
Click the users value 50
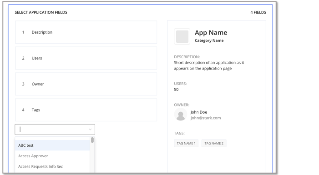click(176, 90)
